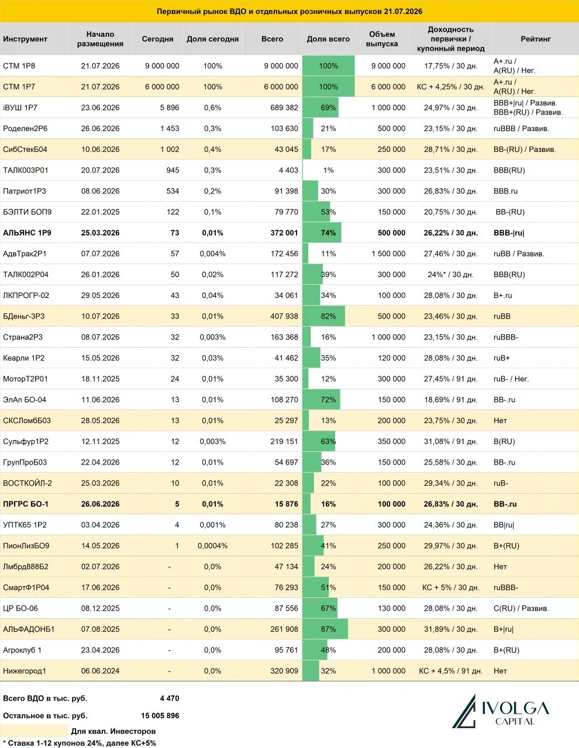Click the Доля всего column header

[x=328, y=39]
